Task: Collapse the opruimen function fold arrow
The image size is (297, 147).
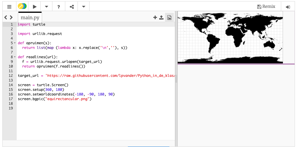Action: 15,43
